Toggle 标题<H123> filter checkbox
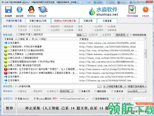154x116 pixels. (16, 99)
